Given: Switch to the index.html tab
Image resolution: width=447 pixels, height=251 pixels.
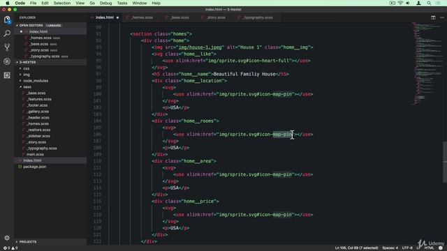Looking at the screenshot, I should (x=104, y=17).
